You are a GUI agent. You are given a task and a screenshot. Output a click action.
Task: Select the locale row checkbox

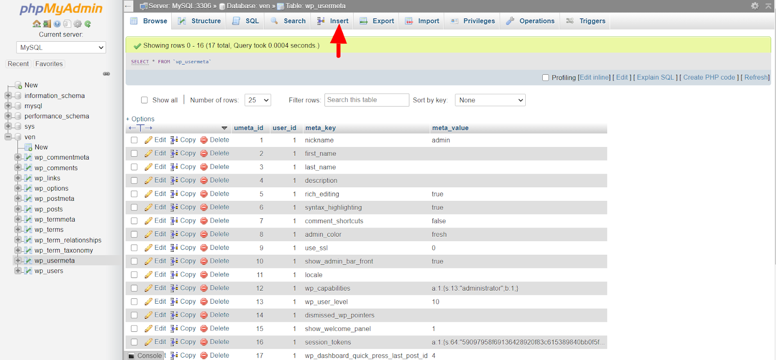(134, 275)
